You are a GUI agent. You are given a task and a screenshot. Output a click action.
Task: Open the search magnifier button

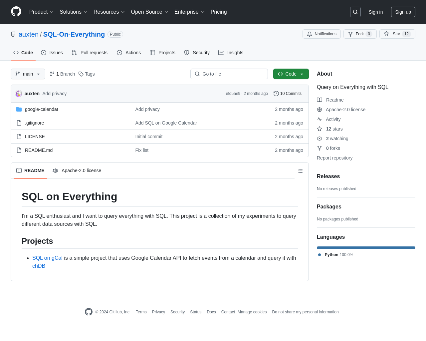tap(355, 12)
